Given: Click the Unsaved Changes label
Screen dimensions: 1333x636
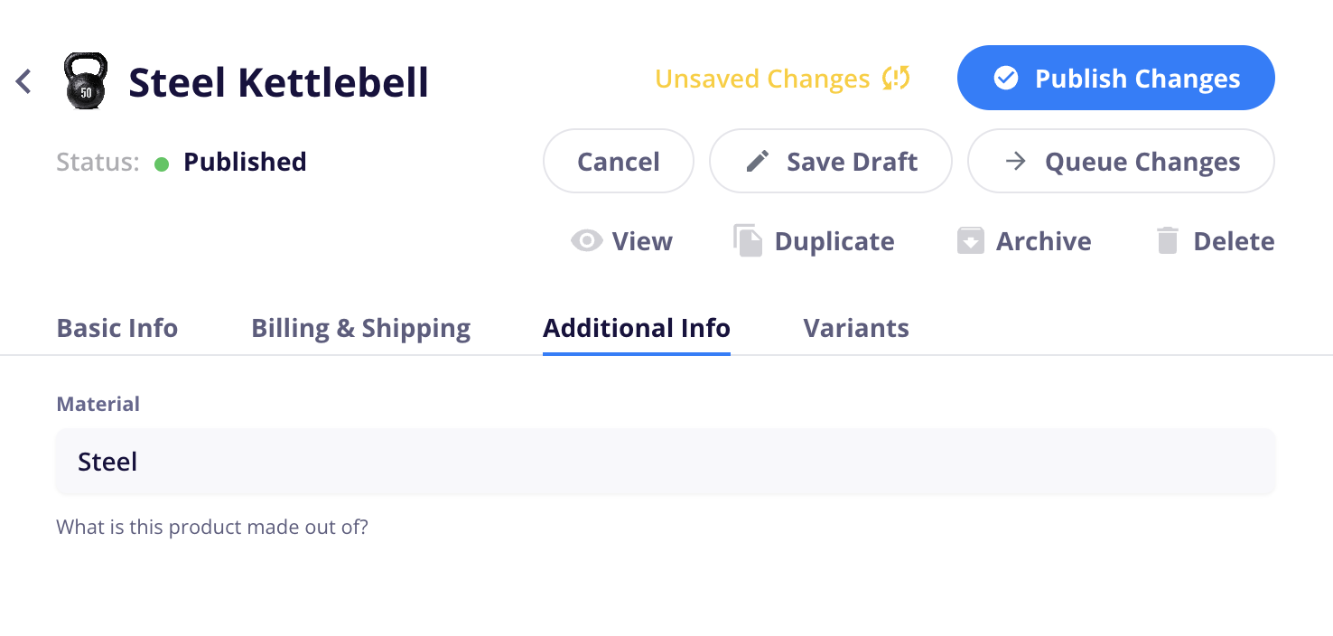Looking at the screenshot, I should pos(762,79).
